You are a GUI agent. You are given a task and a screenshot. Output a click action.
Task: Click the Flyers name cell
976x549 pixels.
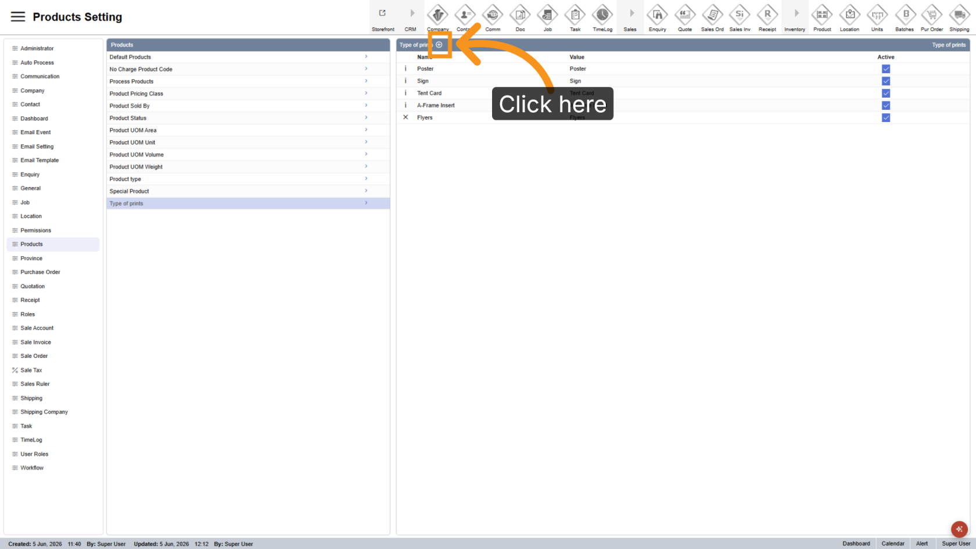[425, 117]
